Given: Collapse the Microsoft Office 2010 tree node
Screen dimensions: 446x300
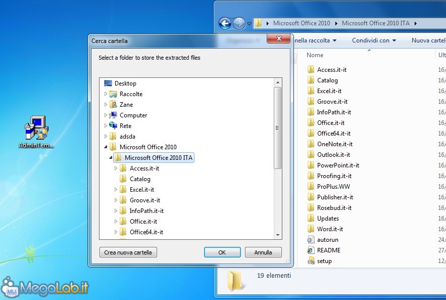Looking at the screenshot, I should click(x=106, y=147).
